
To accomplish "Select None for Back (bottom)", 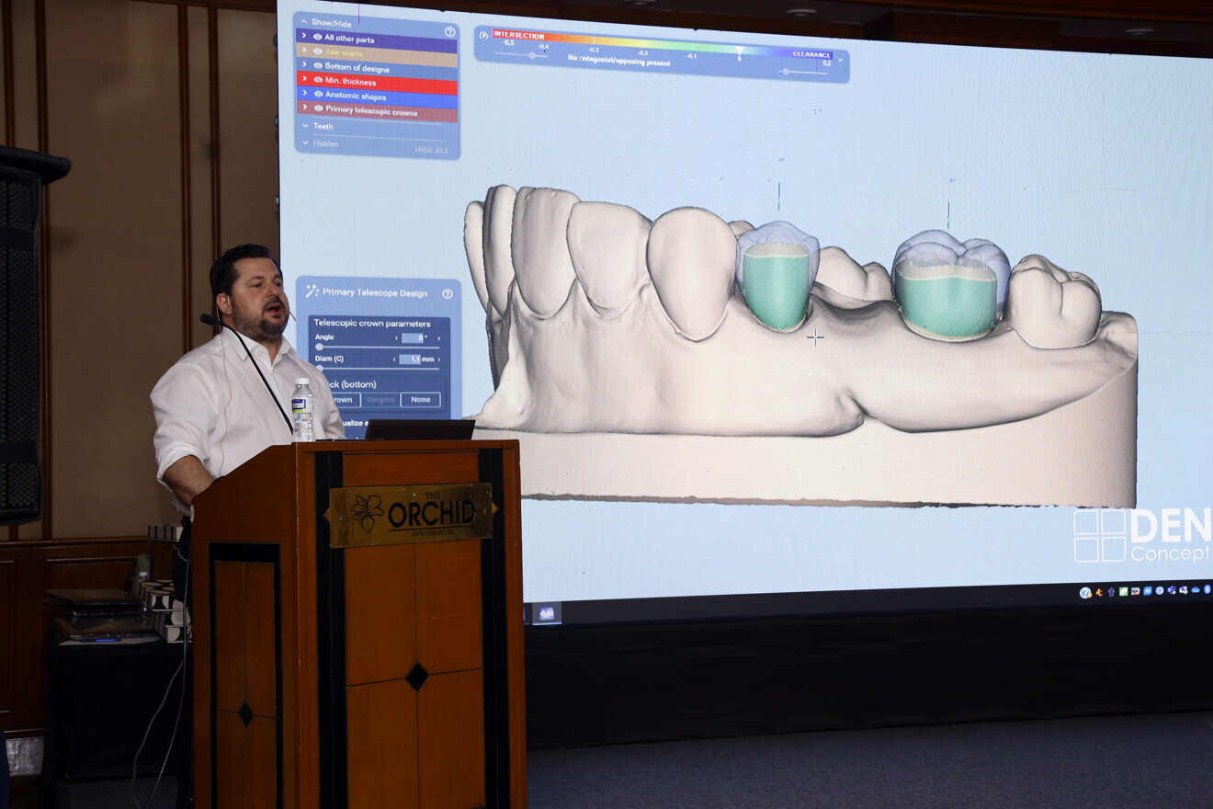I will point(421,400).
